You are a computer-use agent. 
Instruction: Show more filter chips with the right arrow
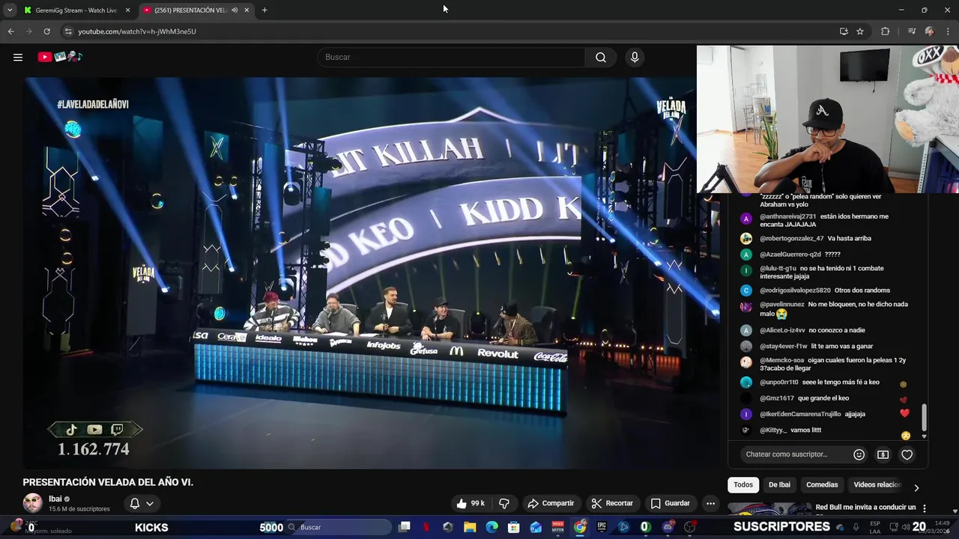[x=916, y=487]
